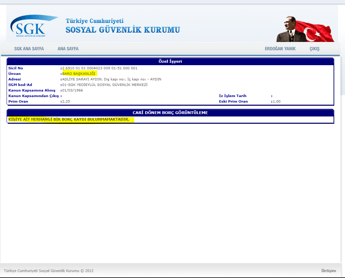Open SGK ANA SAYFA menu item
The image size is (345, 278).
[x=29, y=49]
